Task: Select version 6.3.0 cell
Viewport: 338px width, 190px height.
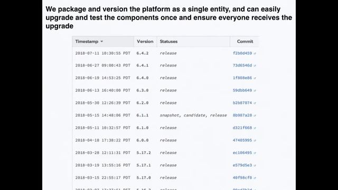Action: pyautogui.click(x=143, y=90)
